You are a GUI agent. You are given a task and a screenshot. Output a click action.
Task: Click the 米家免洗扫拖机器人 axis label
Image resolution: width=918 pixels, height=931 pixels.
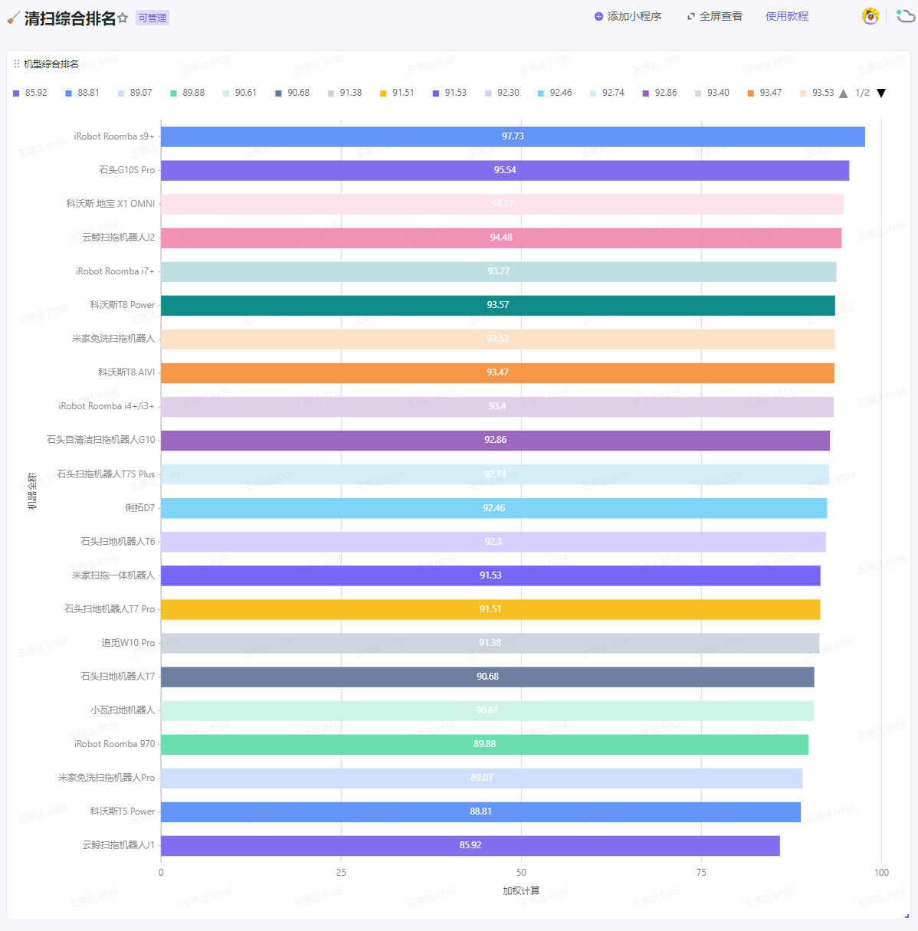[113, 339]
